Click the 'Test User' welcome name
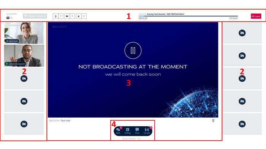 (65, 121)
